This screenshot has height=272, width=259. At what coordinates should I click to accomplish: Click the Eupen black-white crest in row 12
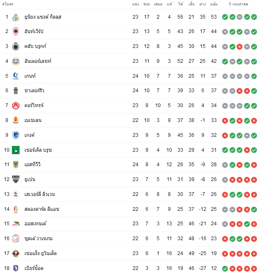point(16,179)
